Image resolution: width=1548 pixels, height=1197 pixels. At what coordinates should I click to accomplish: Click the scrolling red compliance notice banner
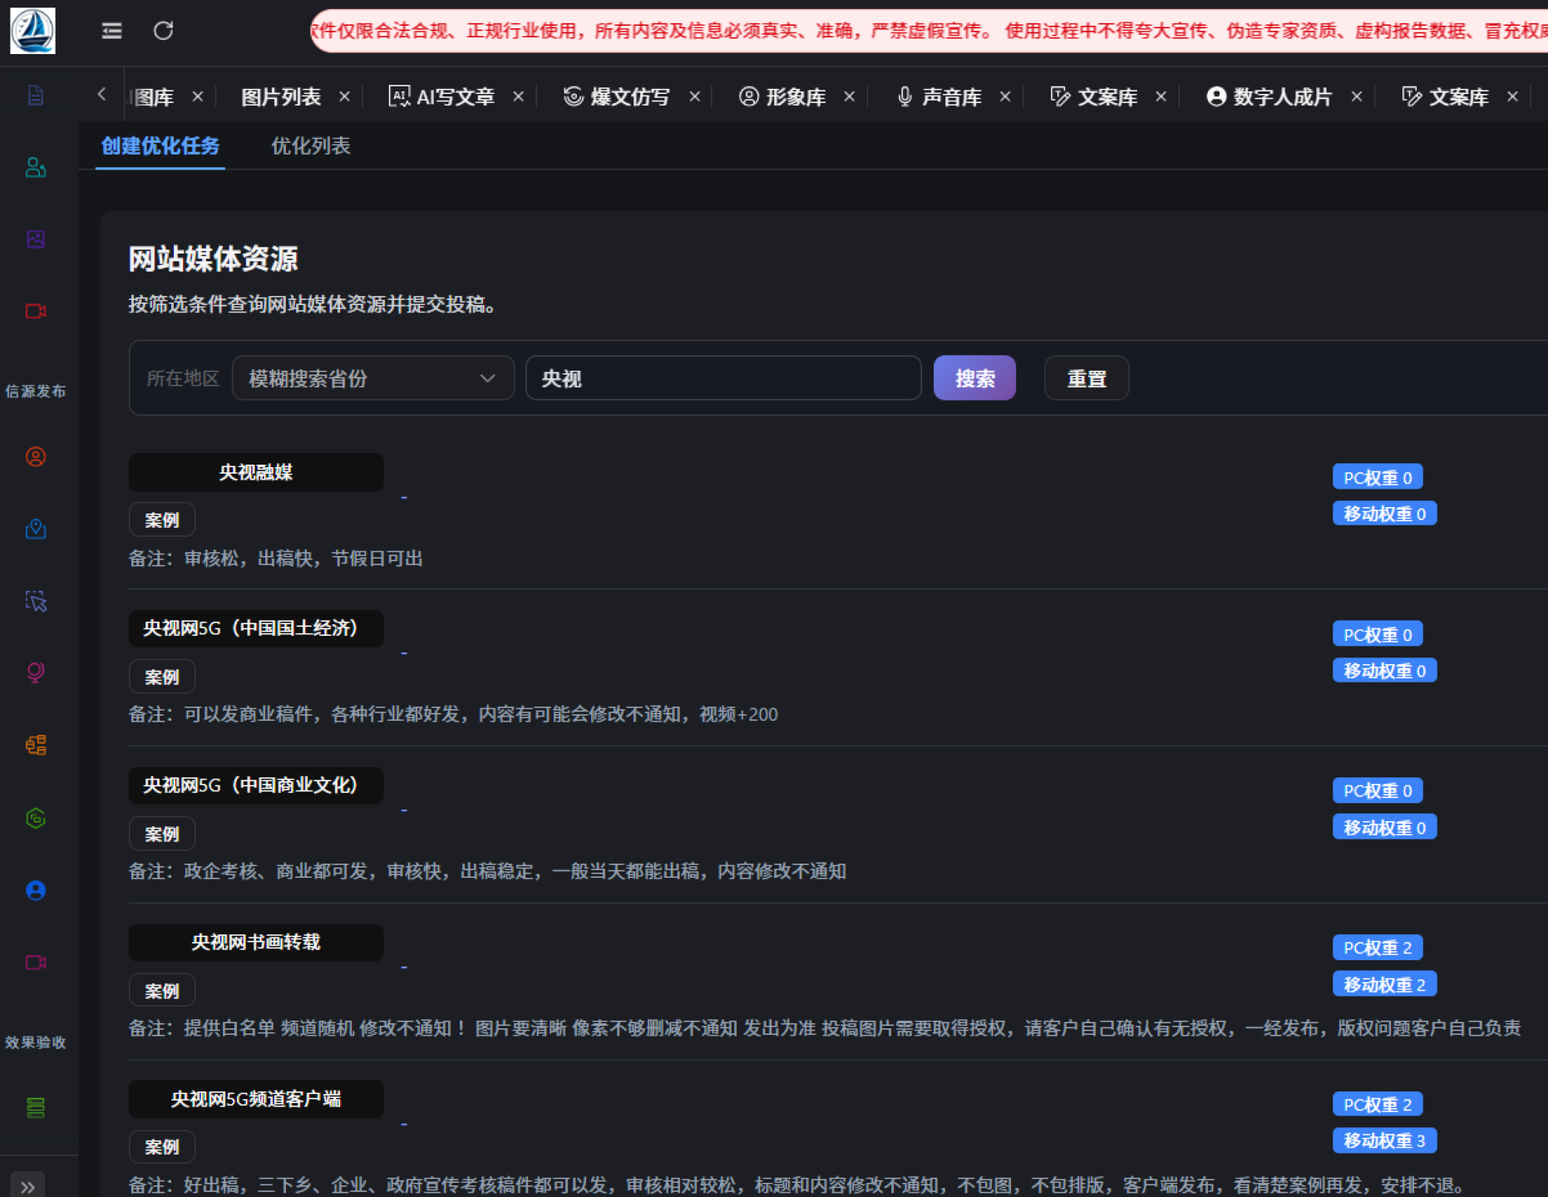[929, 31]
